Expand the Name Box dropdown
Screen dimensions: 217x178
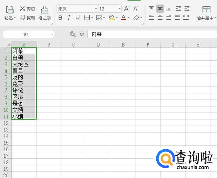click(x=52, y=34)
